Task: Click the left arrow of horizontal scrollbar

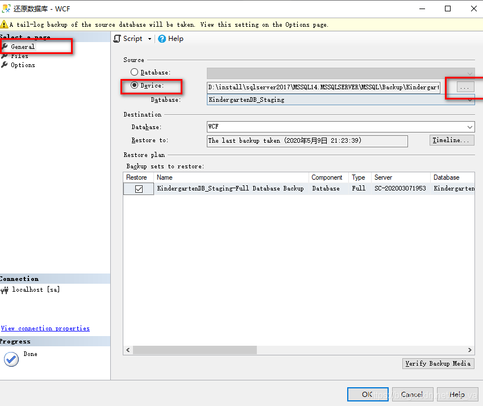Action: coord(128,350)
